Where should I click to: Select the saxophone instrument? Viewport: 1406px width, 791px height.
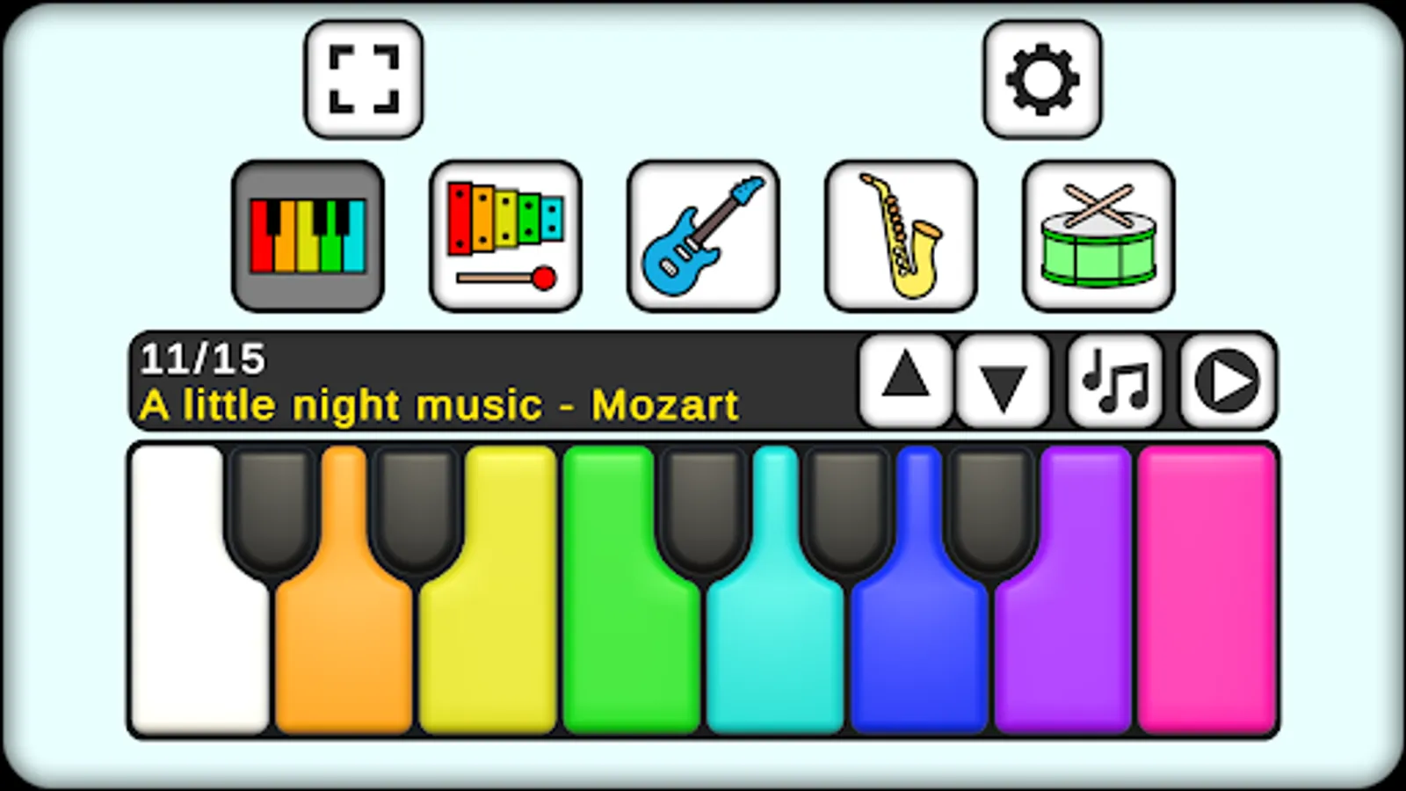point(901,236)
